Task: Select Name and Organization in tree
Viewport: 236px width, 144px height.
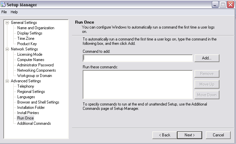Action: [x=36, y=28]
